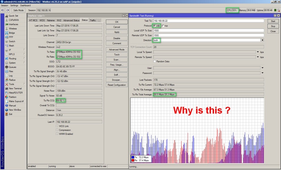The image size is (281, 170).
Task: Open the Session menu
Action: tap(4, 5)
